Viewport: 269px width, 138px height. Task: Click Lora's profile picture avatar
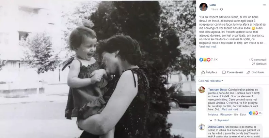203,7
